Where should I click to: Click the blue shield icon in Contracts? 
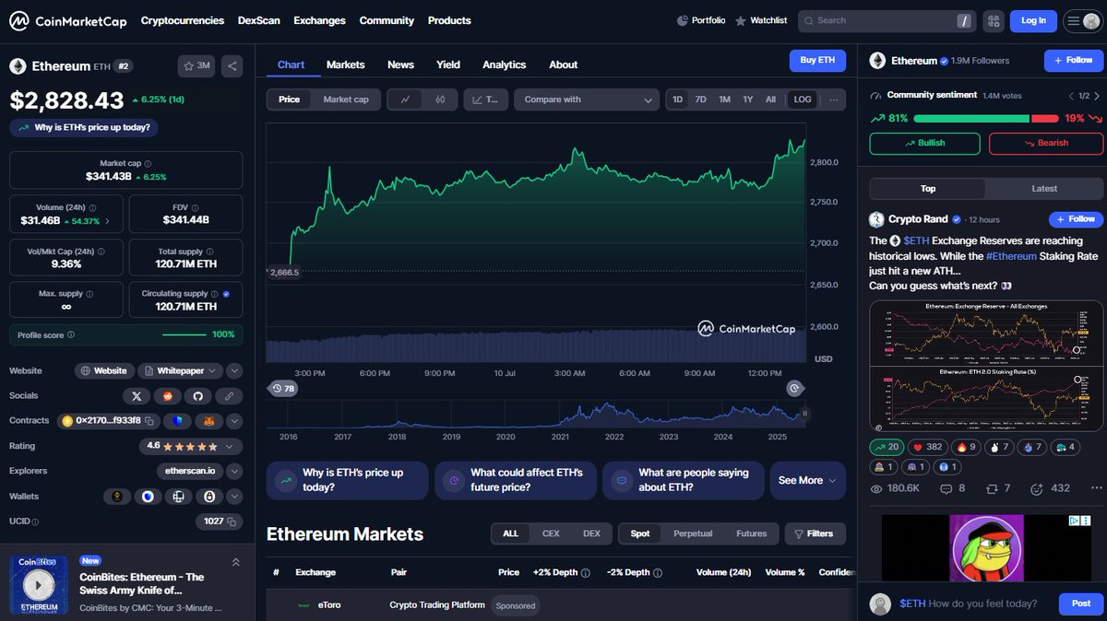point(179,421)
